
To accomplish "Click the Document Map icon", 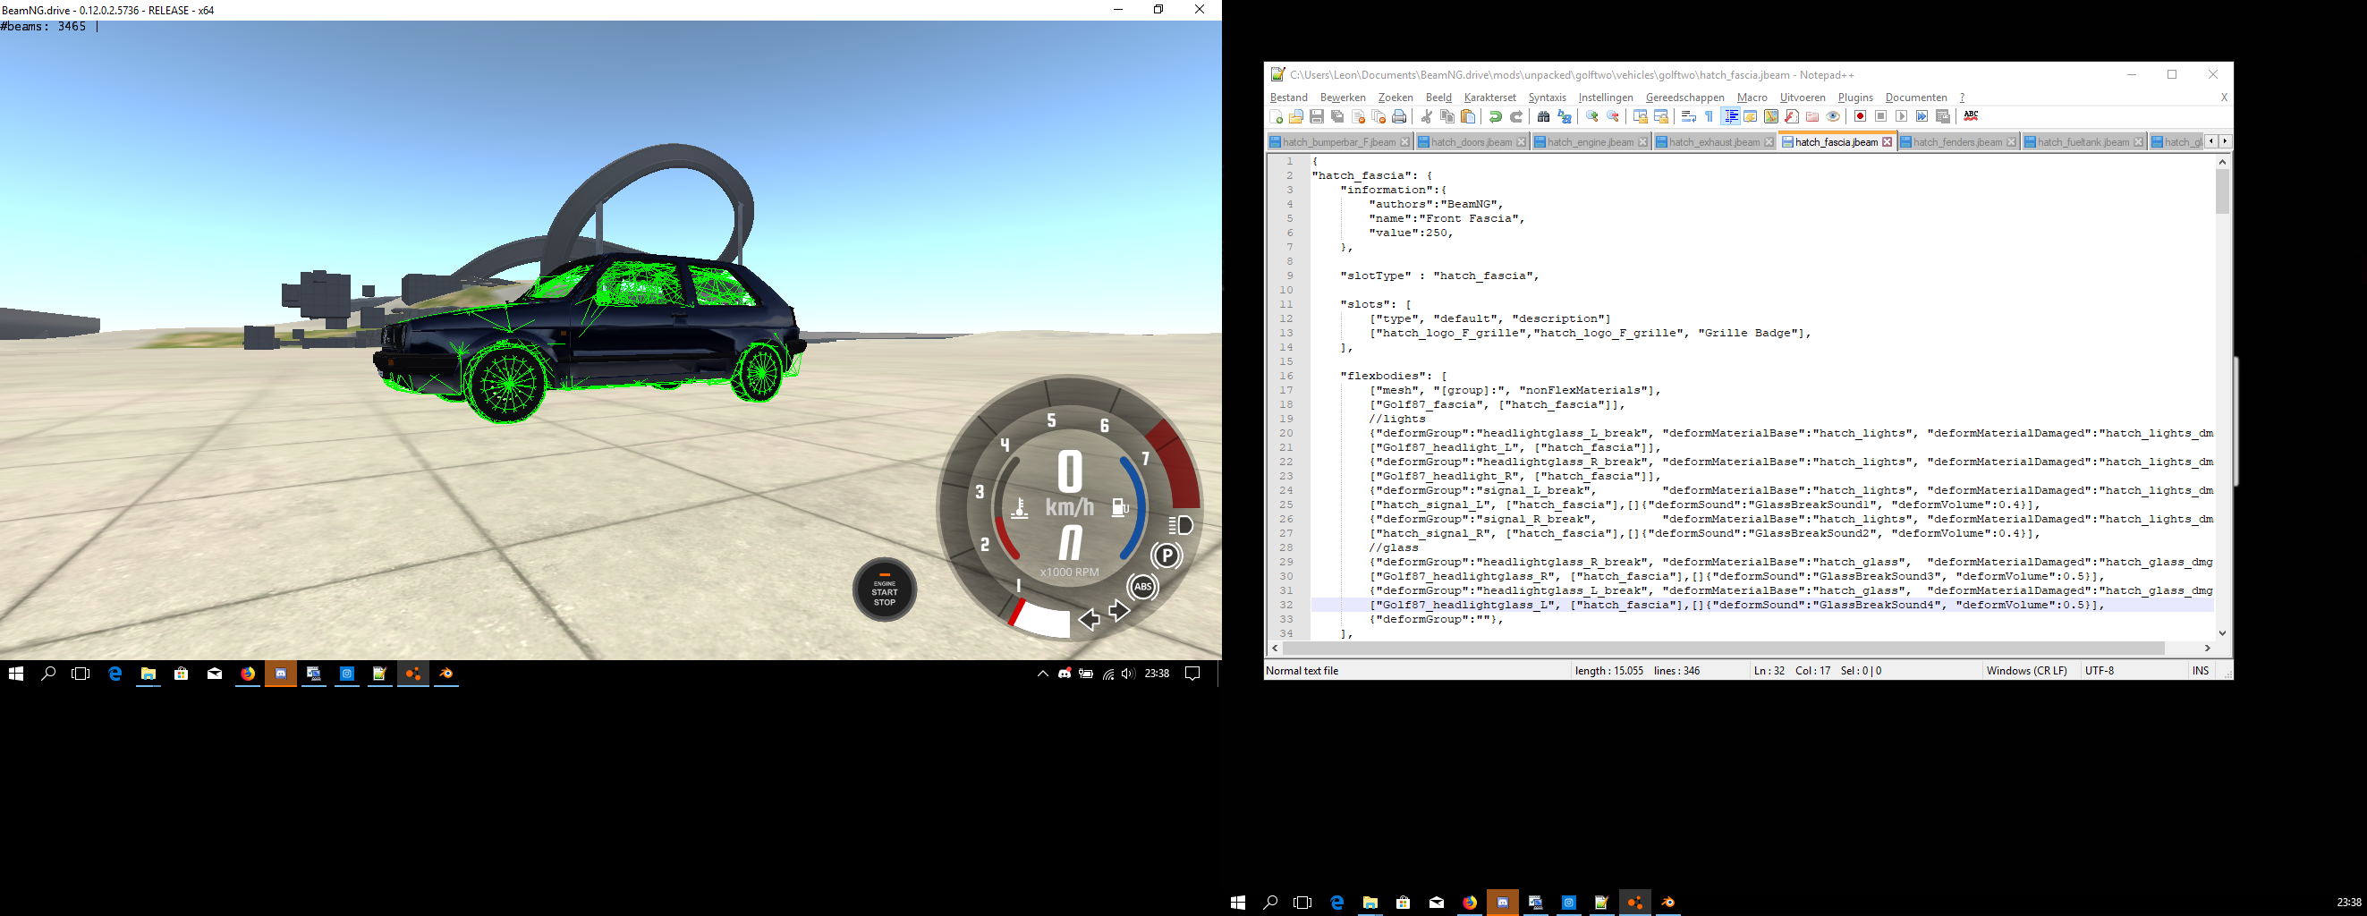I will [1770, 115].
